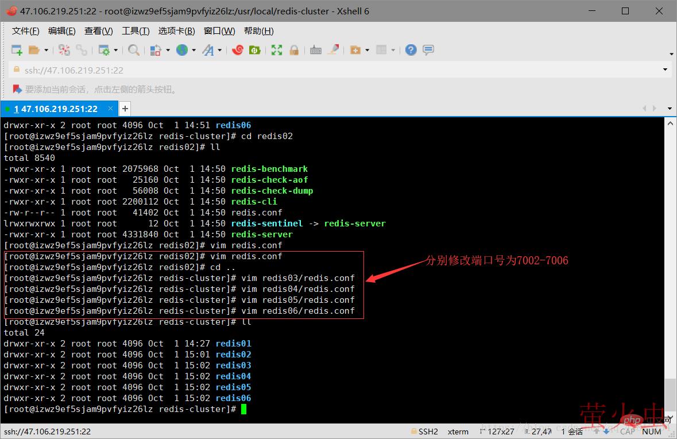Expand the globe encoding dropdown arrow
Image resolution: width=677 pixels, height=439 pixels.
pos(194,51)
